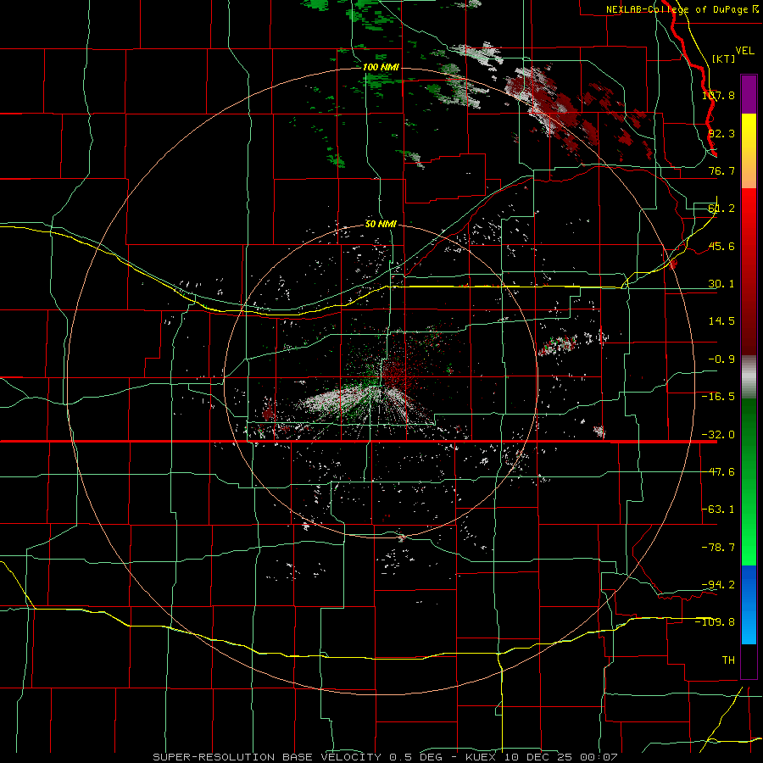Click the -32.0 velocity scale value

(x=718, y=435)
